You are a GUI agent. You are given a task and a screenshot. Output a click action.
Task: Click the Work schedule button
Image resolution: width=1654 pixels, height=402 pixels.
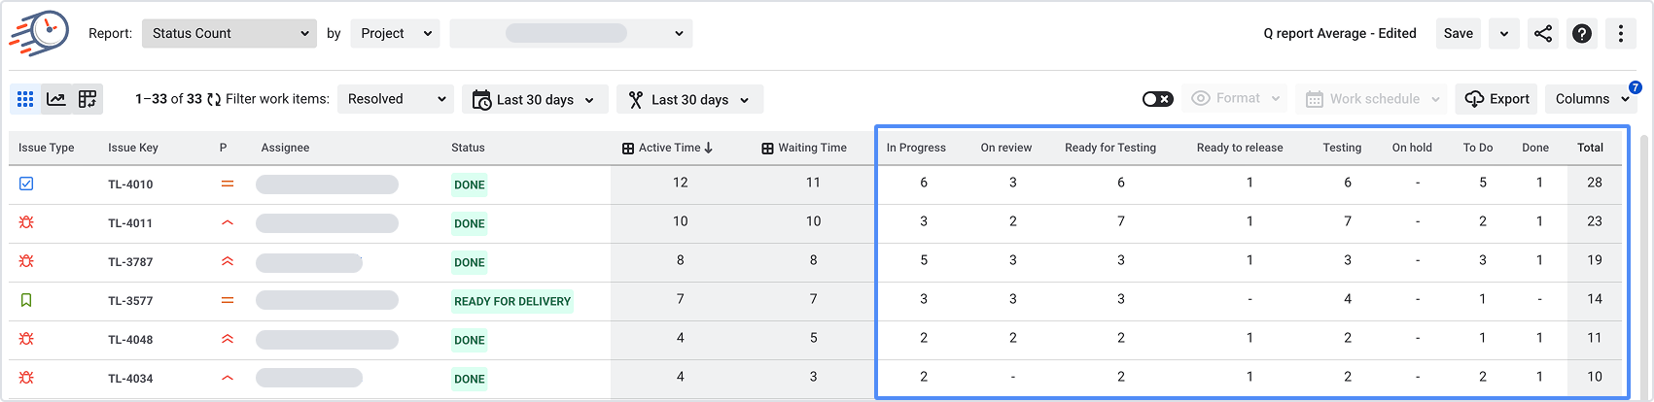point(1371,99)
